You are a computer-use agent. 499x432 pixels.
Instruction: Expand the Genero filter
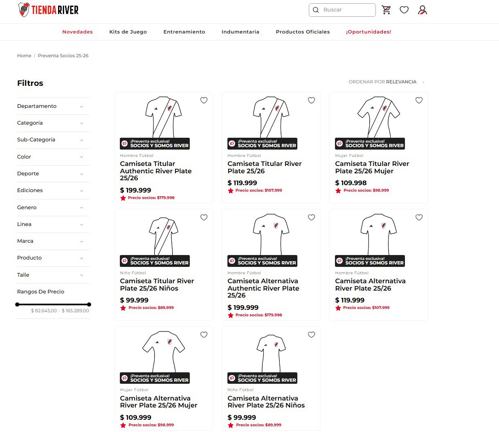click(x=53, y=208)
